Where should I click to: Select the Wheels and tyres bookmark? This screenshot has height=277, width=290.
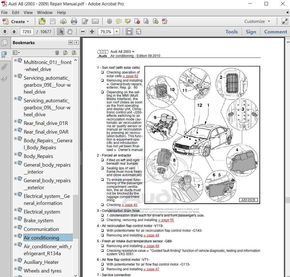tap(42, 271)
